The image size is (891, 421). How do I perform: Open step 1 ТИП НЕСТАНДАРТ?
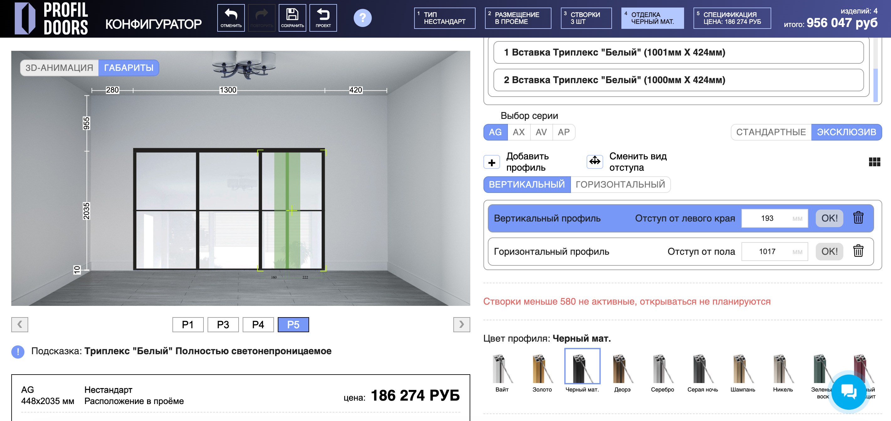coord(445,18)
